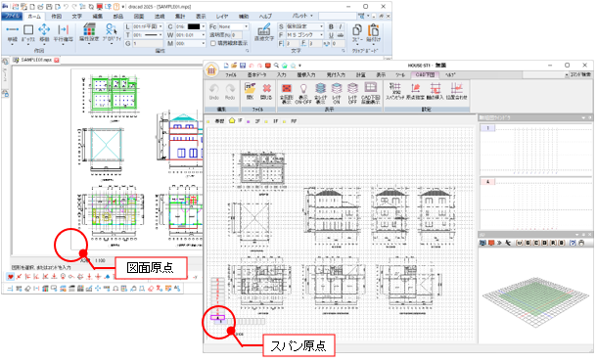
Task: Toggle Italic text button in dracad ribbon
Action: click(341, 26)
